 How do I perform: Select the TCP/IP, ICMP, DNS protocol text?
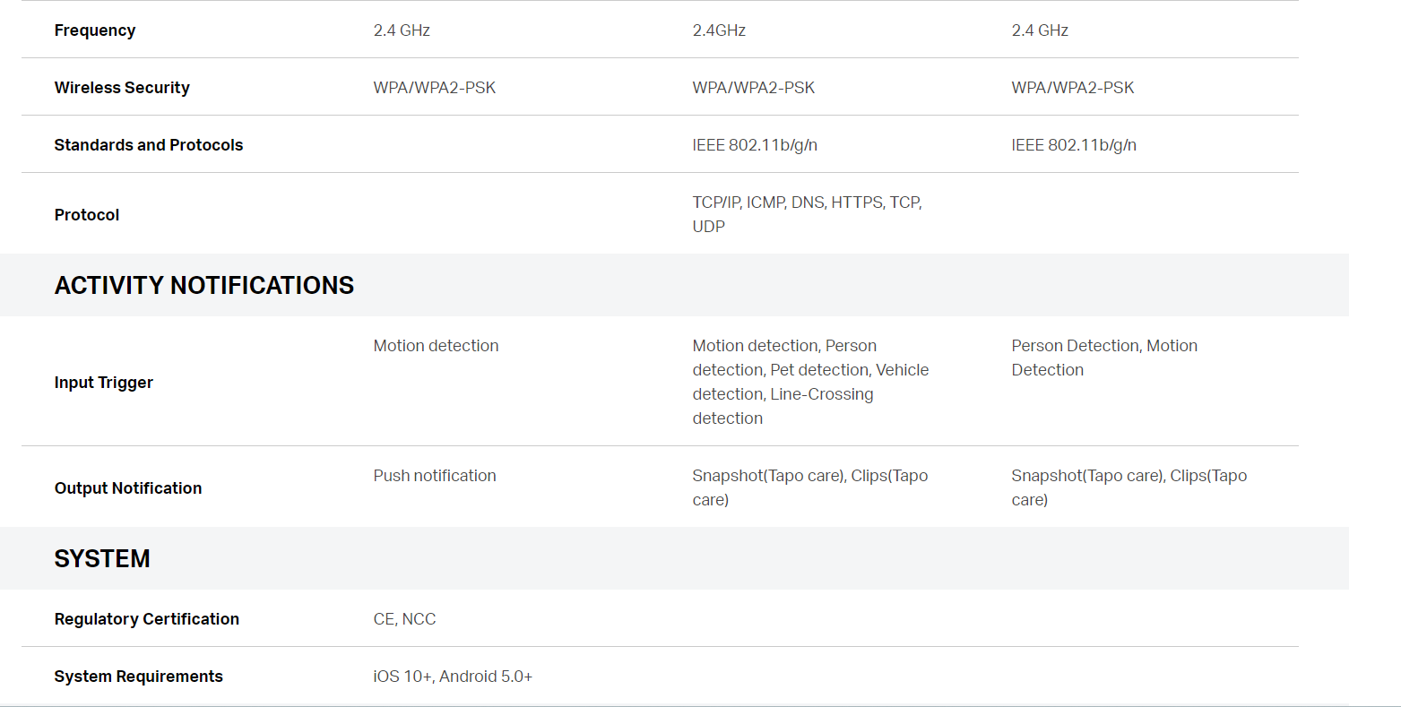(808, 214)
